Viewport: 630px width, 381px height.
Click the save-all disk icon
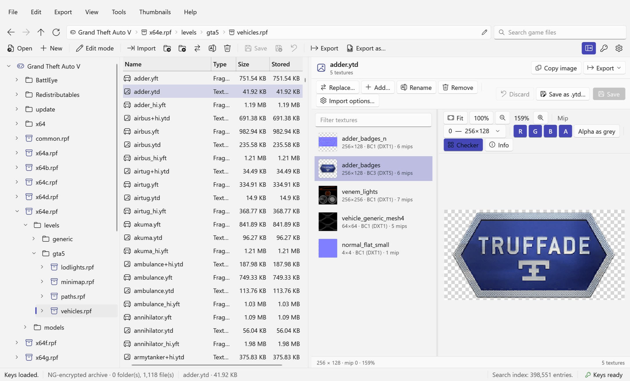pyautogui.click(x=279, y=48)
